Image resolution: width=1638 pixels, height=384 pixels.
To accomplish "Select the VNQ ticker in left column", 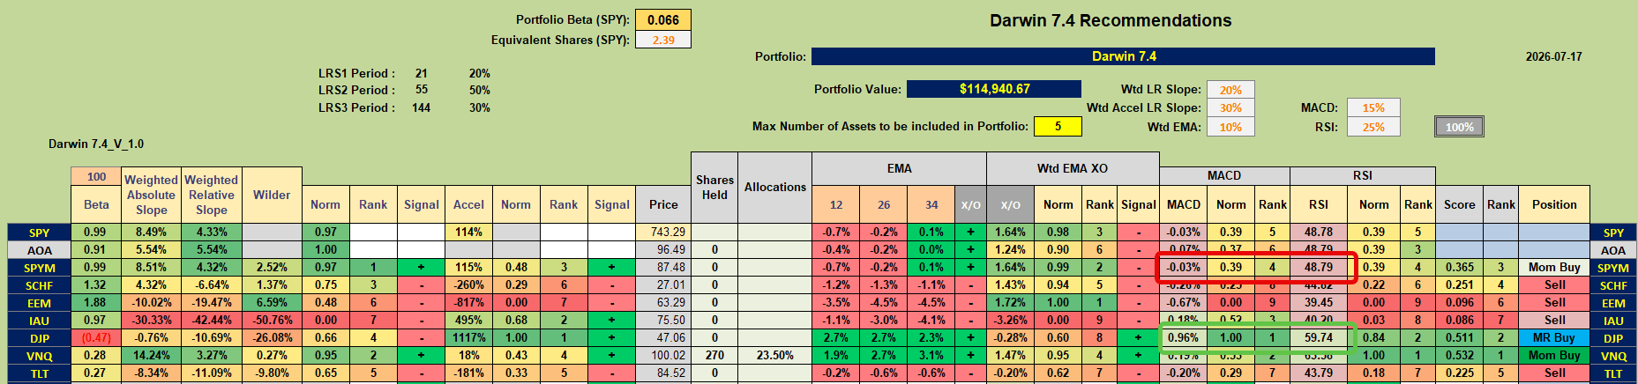I will click(40, 356).
